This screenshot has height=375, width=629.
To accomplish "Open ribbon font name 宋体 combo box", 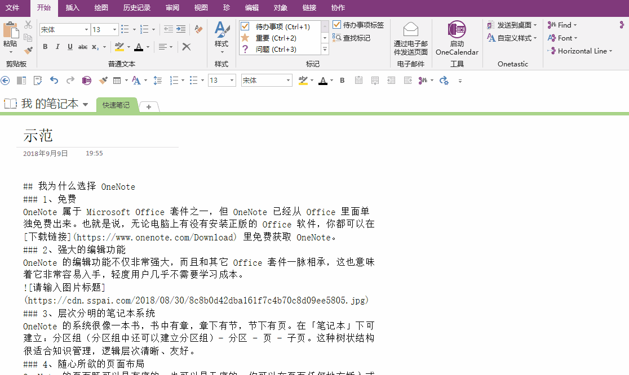I will 65,30.
